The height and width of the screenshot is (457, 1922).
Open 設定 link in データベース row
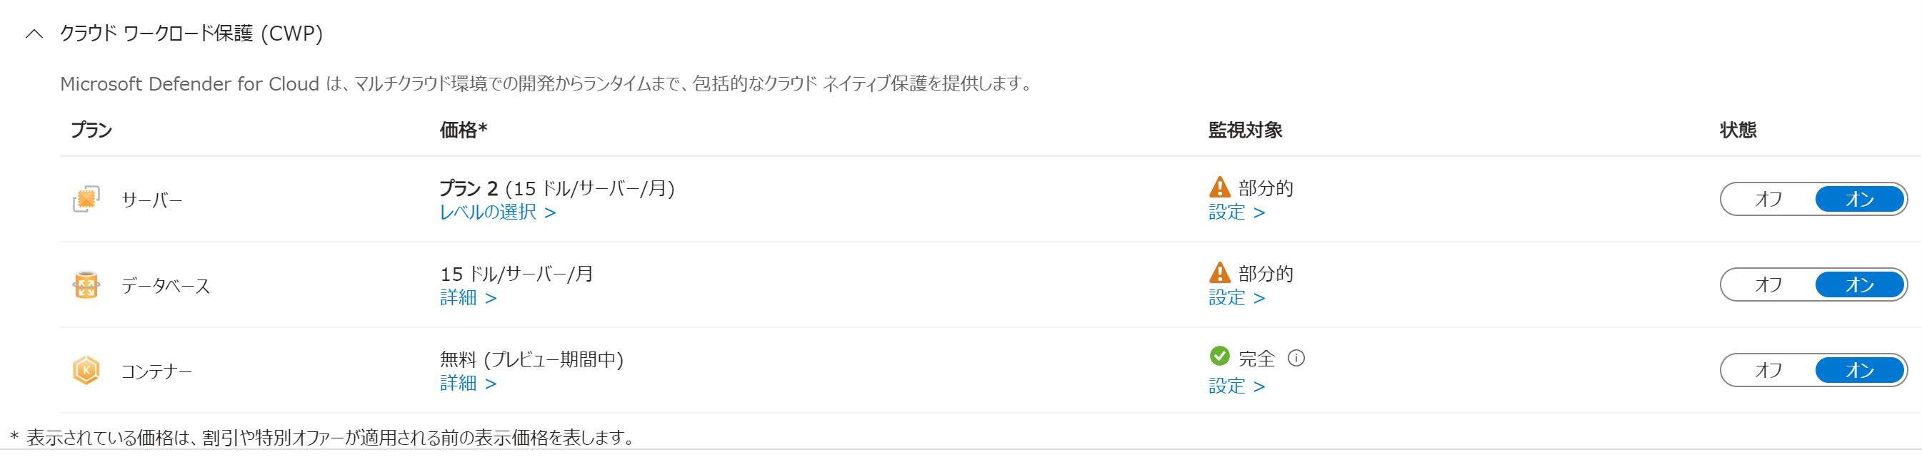[x=1236, y=299]
